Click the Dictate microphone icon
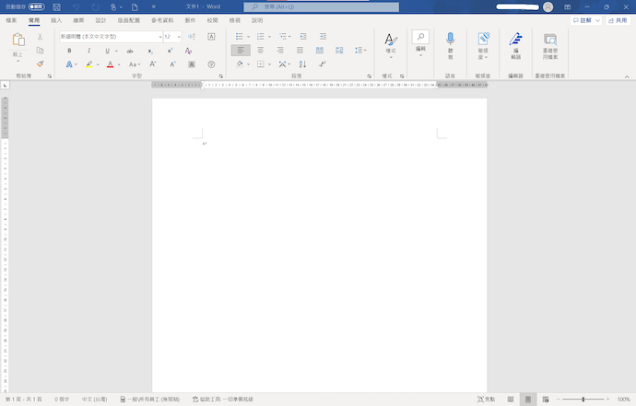This screenshot has height=406, width=636. pyautogui.click(x=451, y=40)
